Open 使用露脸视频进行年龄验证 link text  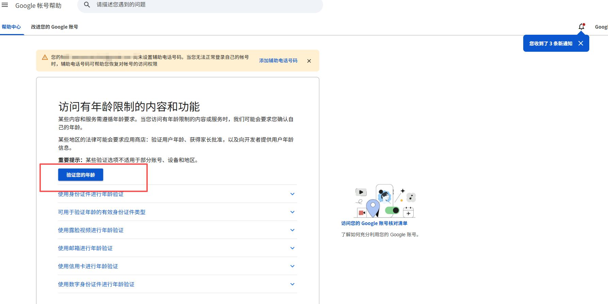click(x=91, y=230)
